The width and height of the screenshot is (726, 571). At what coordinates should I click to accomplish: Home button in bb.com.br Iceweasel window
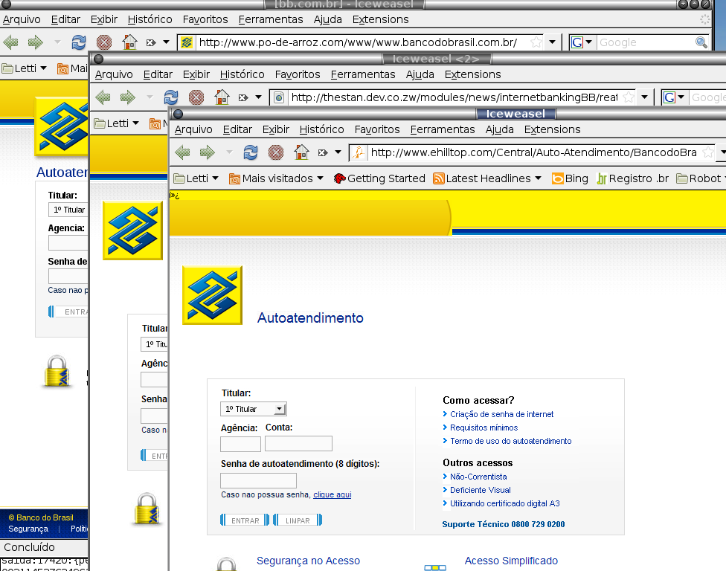(129, 42)
